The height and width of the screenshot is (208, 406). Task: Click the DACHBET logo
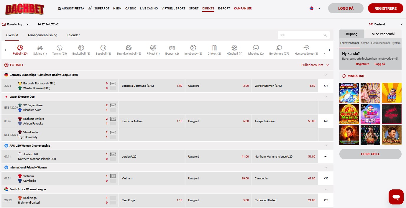[x=25, y=9]
